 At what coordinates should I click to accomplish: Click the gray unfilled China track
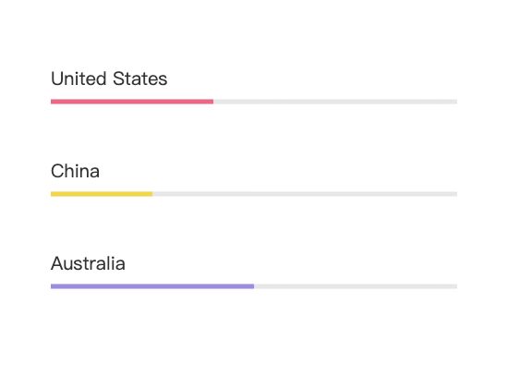[x=305, y=194]
